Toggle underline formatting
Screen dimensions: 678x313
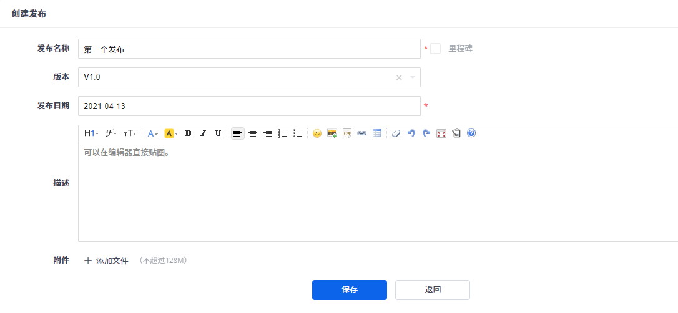pyautogui.click(x=219, y=133)
